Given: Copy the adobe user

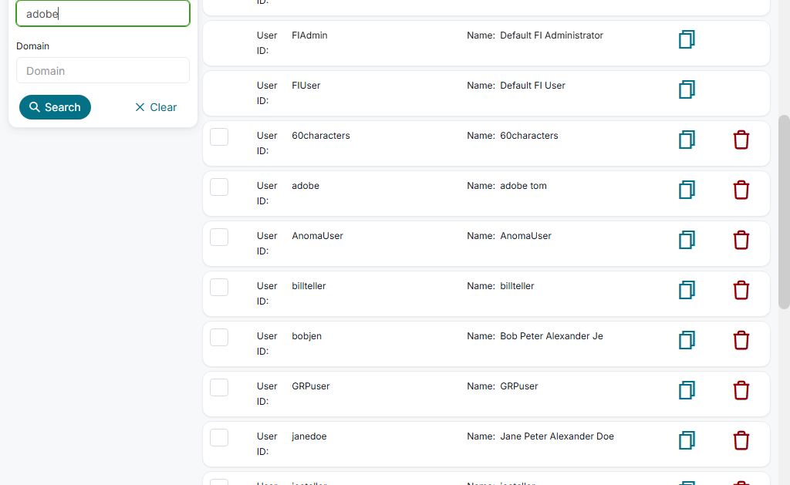Looking at the screenshot, I should tap(687, 190).
